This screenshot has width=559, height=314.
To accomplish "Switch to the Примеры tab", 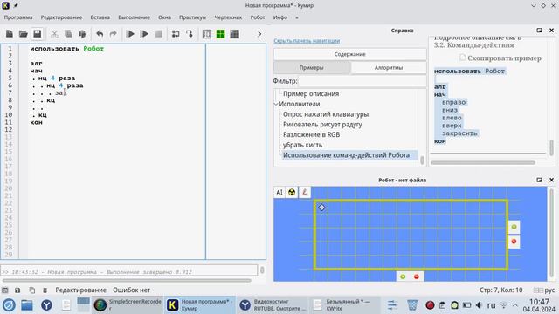I will point(312,68).
